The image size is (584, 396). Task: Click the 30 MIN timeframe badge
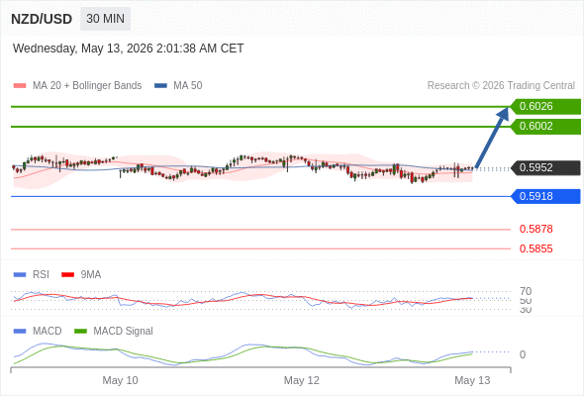105,19
